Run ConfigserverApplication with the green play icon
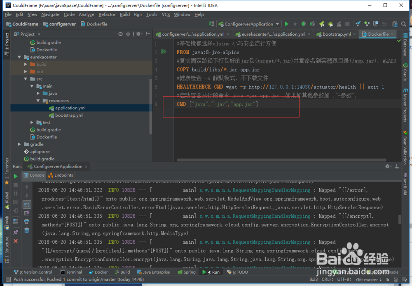 (286, 24)
